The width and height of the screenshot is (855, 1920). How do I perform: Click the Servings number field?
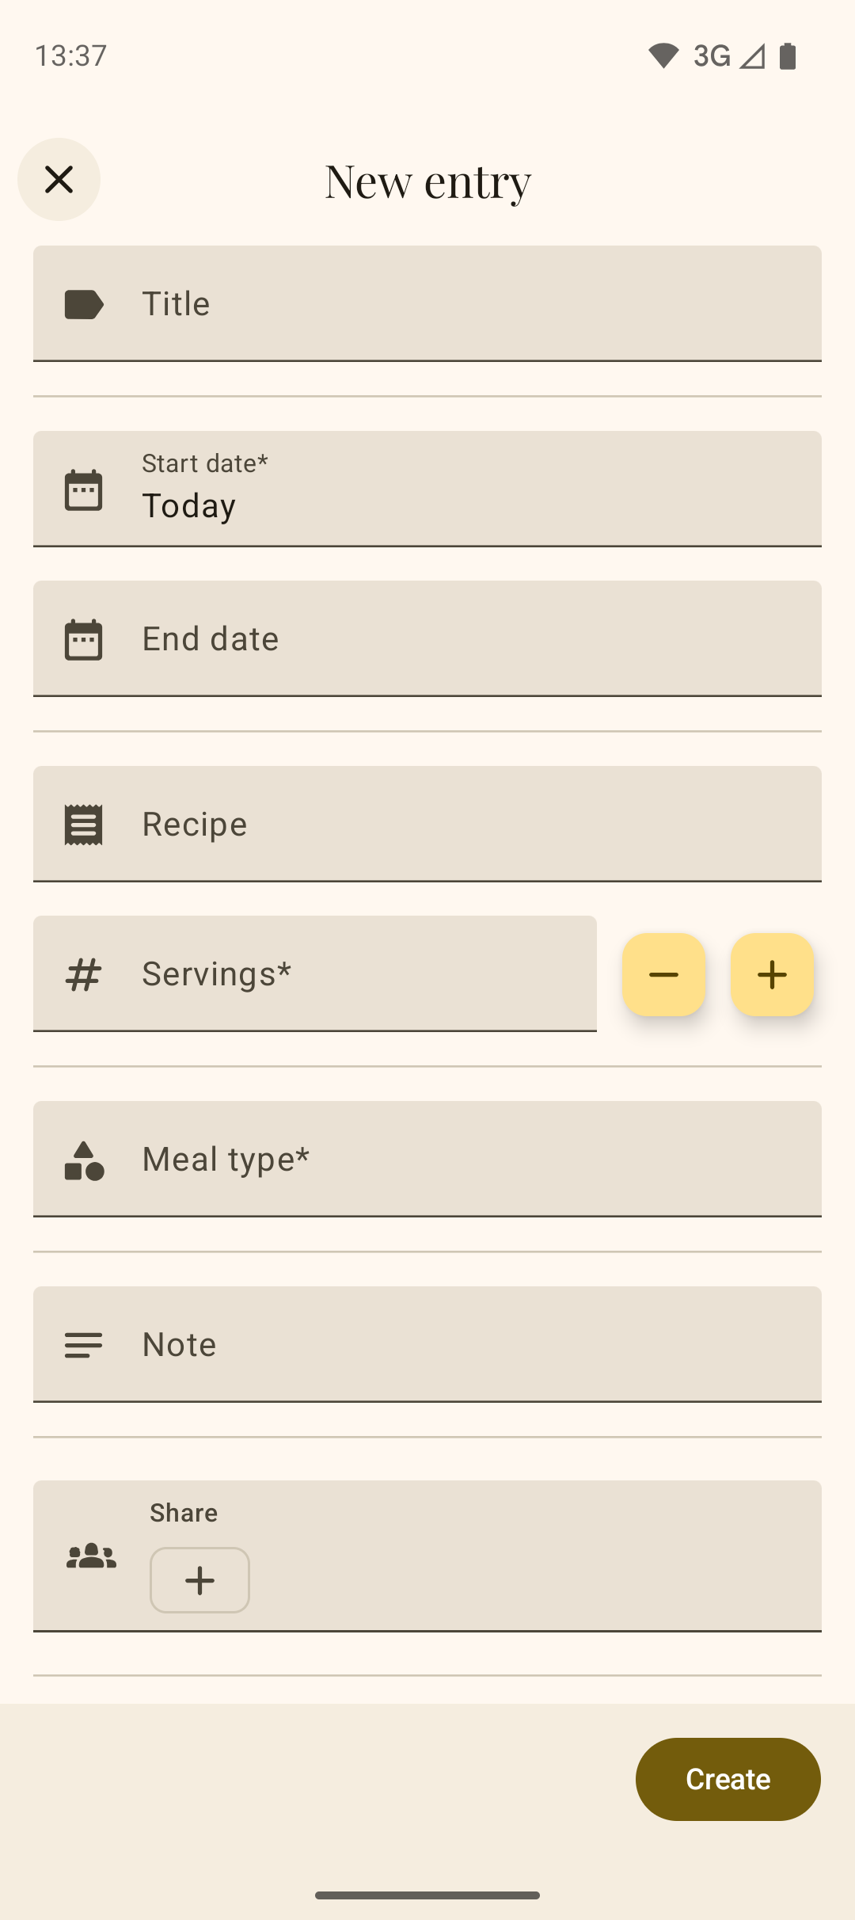coord(356,973)
